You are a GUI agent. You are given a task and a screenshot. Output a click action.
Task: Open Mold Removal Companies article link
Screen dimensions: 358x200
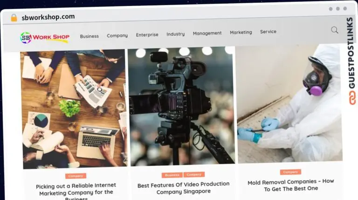coord(291,185)
